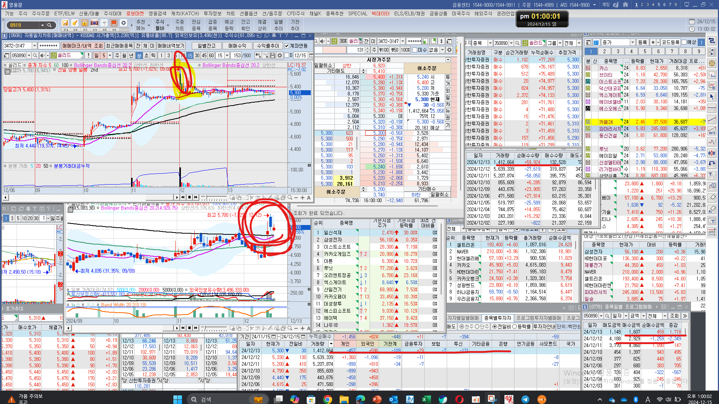This screenshot has width=719, height=404.
Task: Toggle the 분 minute chart button
Action: tap(139, 55)
